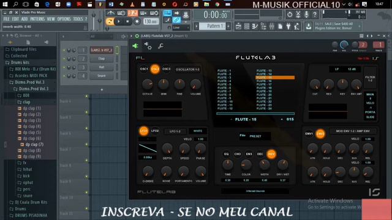
Task: Click the question mark help icon
Action: [x=315, y=15]
